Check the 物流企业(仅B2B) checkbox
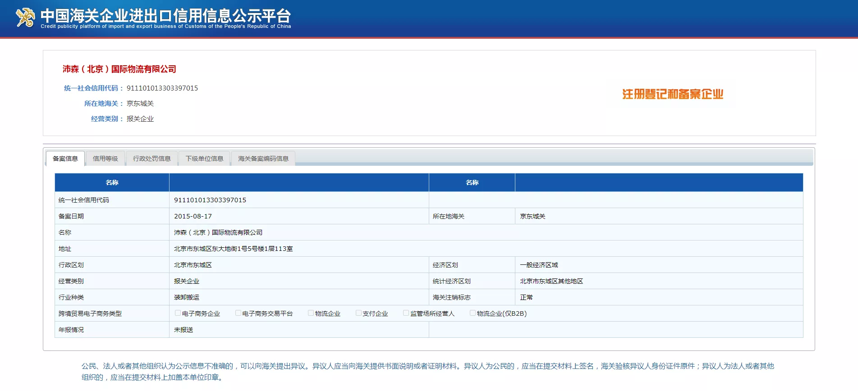Viewport: 858px width, 391px height. [473, 313]
